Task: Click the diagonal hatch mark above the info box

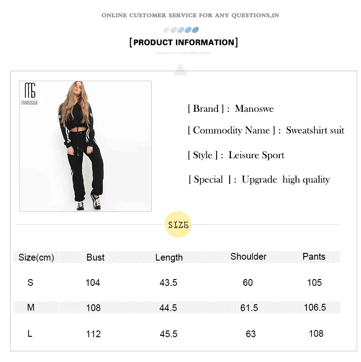Action: coord(180,70)
